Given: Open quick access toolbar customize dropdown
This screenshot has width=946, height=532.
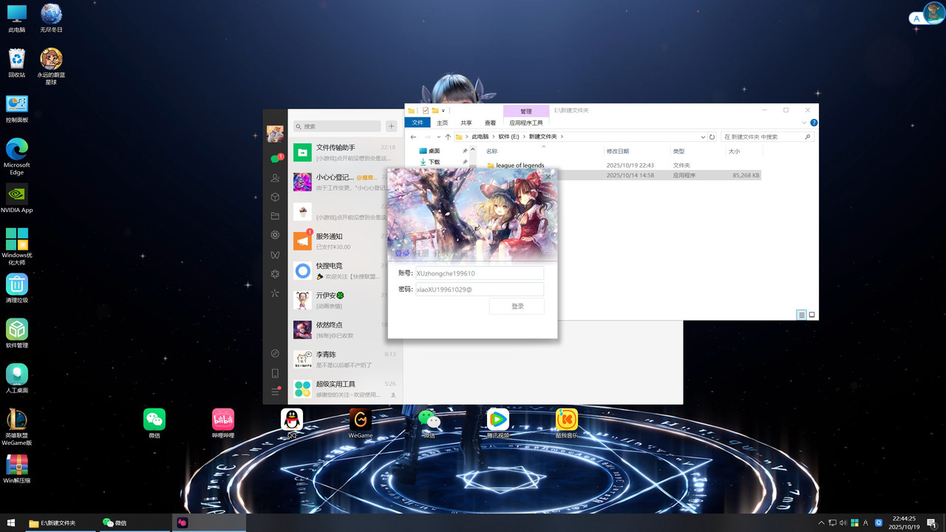Looking at the screenshot, I should (443, 111).
